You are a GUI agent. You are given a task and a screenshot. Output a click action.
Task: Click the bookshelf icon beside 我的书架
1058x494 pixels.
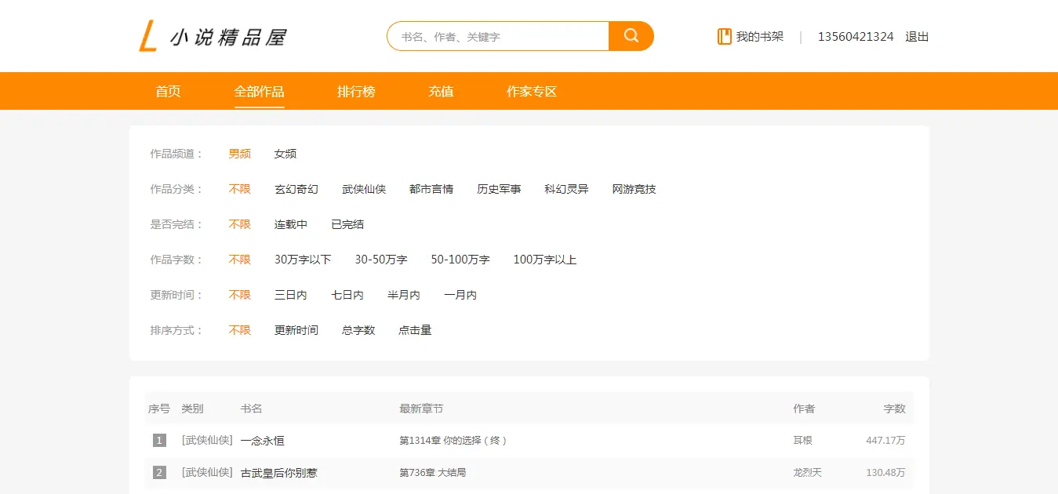(x=725, y=36)
